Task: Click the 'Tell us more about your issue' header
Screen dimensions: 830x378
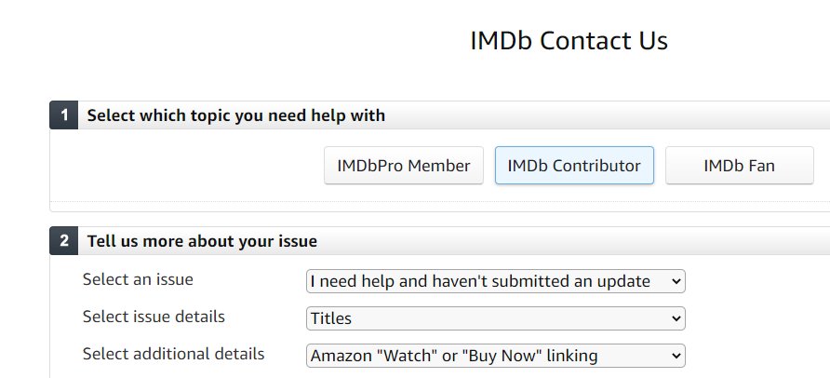Action: click(x=202, y=241)
